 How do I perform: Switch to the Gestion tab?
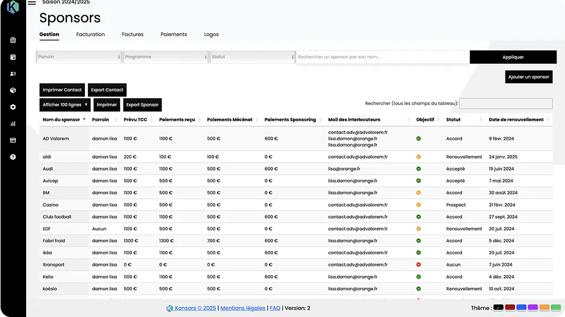[x=49, y=34]
